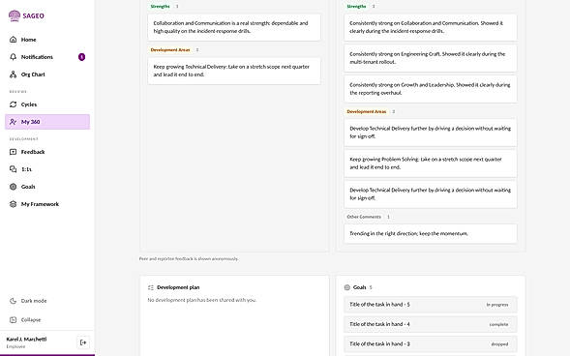Click the Cycles refresh icon
The width and height of the screenshot is (570, 356).
14,104
